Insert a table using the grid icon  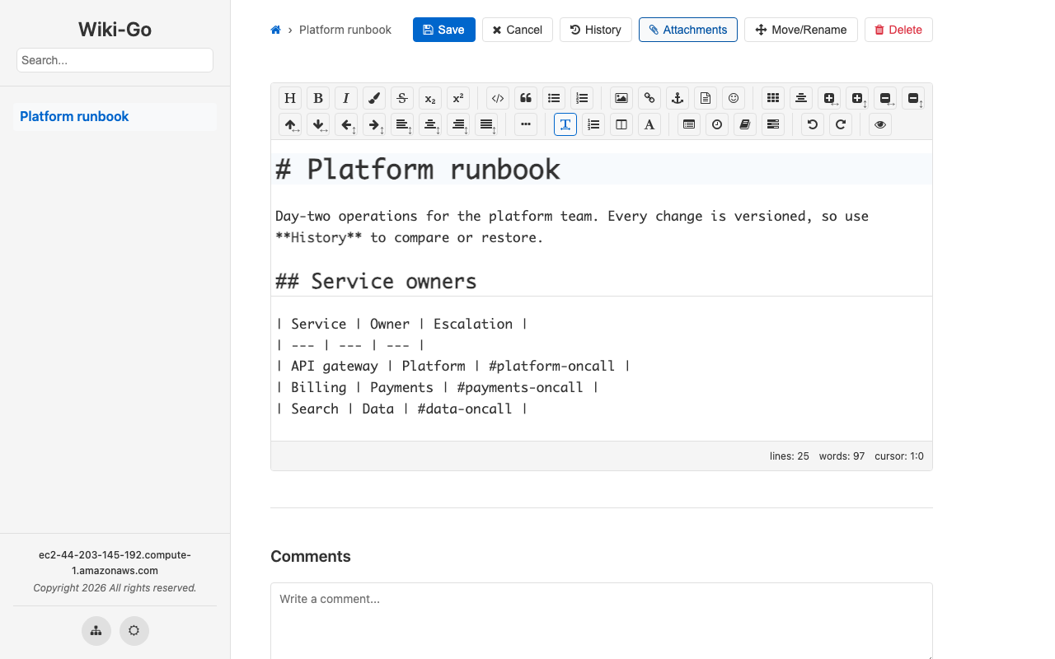point(773,98)
